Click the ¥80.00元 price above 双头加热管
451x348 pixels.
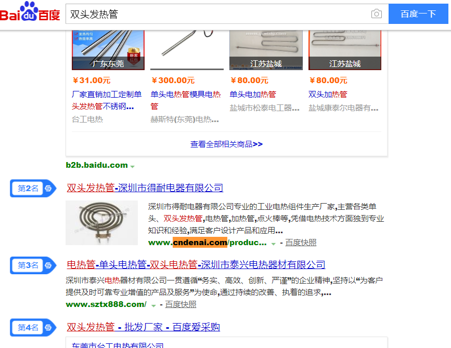pyautogui.click(x=328, y=81)
